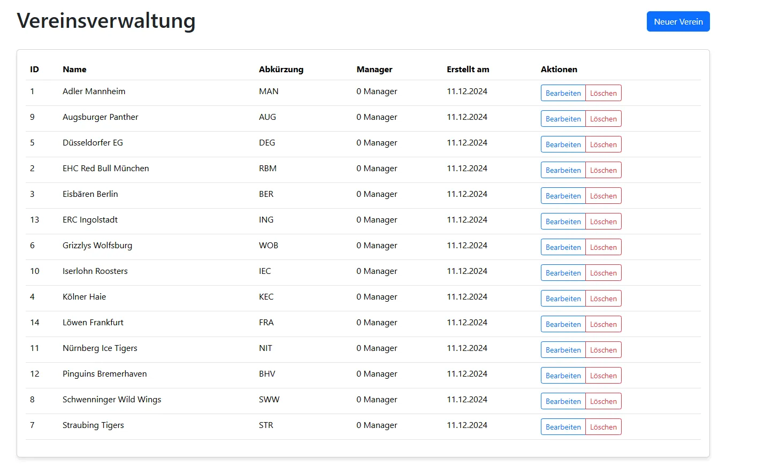Click the Straubing Tigers name
The image size is (764, 474).
pyautogui.click(x=93, y=425)
